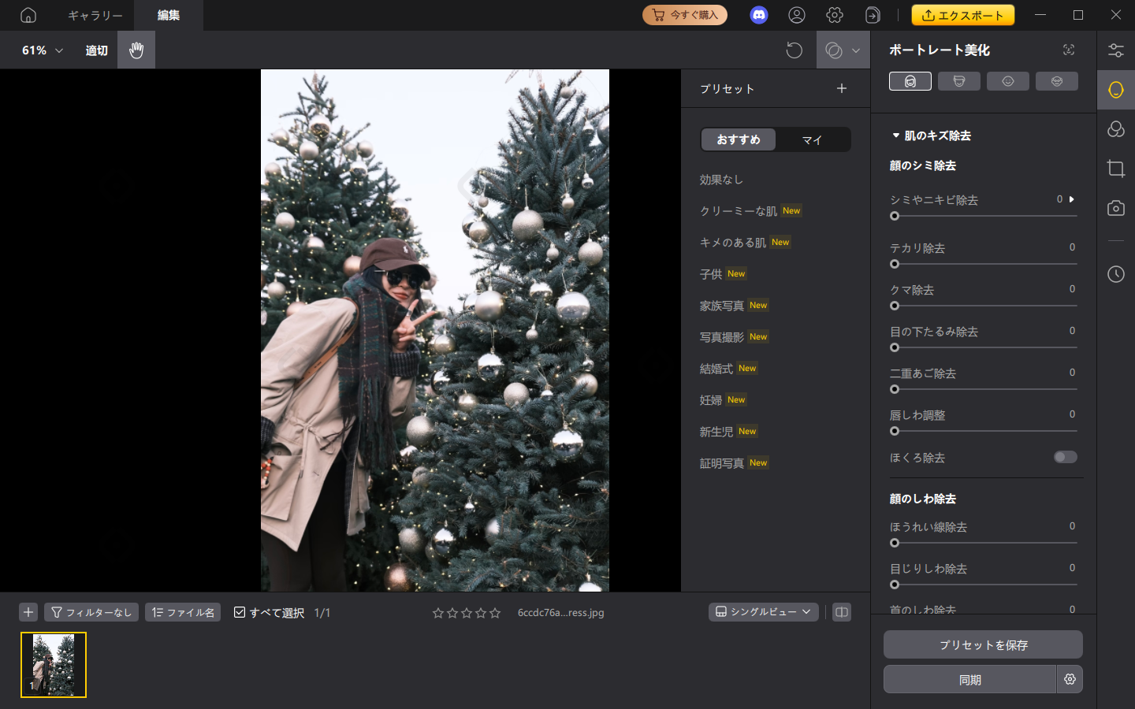Open the sync settings gear
1135x709 pixels.
pyautogui.click(x=1070, y=679)
